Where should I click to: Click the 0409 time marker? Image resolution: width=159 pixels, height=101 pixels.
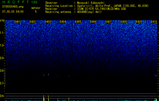139,22
